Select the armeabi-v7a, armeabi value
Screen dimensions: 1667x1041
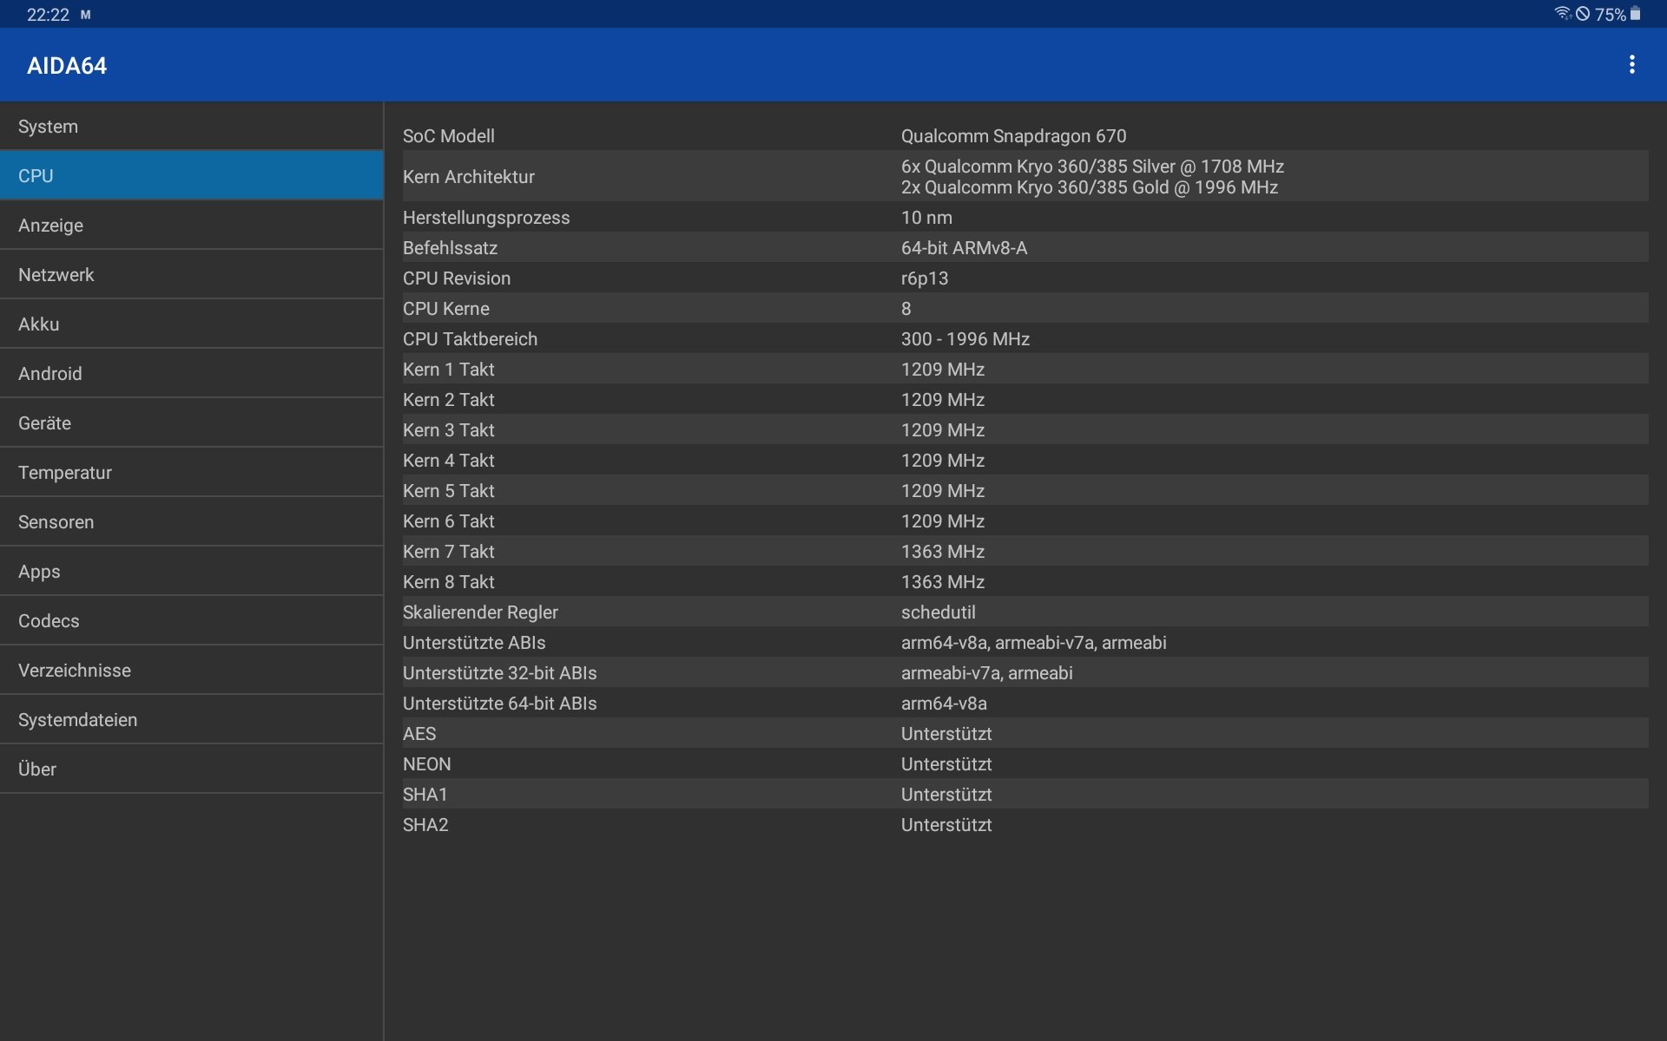tap(987, 673)
